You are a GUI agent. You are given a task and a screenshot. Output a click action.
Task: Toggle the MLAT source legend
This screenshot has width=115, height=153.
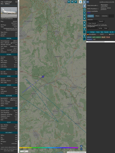coord(103,37)
